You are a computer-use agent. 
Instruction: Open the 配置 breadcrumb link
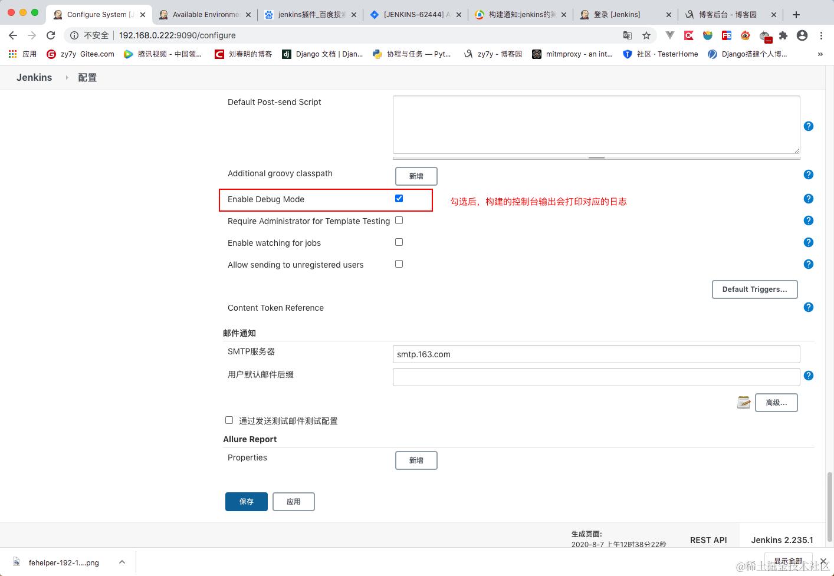(x=87, y=77)
